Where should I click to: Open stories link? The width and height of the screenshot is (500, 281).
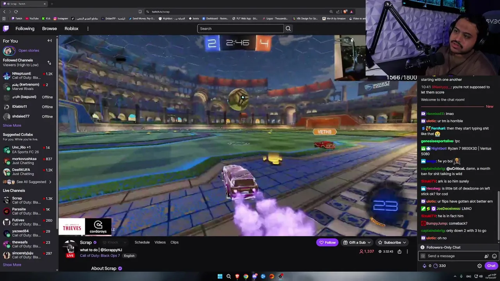29,50
